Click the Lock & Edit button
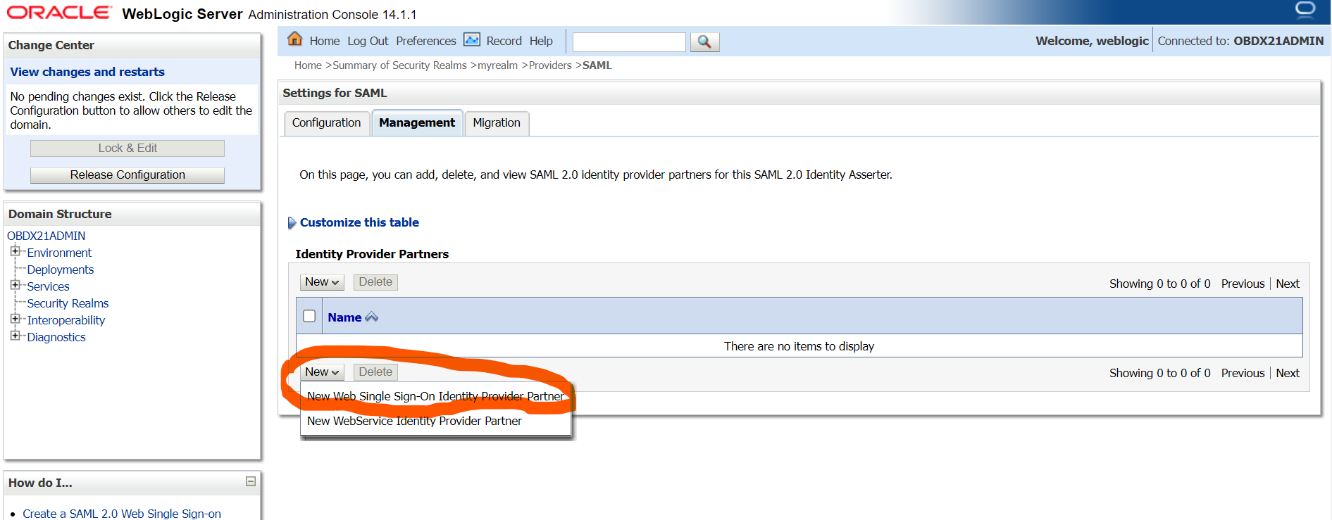The height and width of the screenshot is (520, 1332). 127,148
